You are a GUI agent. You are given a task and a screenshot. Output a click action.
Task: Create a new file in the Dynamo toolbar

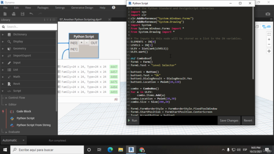tap(5, 14)
